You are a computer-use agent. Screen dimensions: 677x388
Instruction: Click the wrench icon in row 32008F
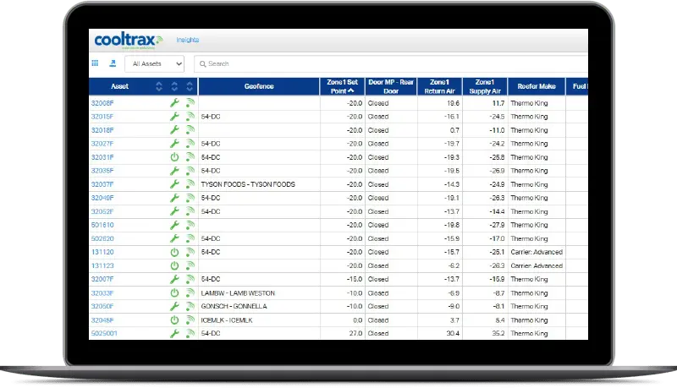174,103
